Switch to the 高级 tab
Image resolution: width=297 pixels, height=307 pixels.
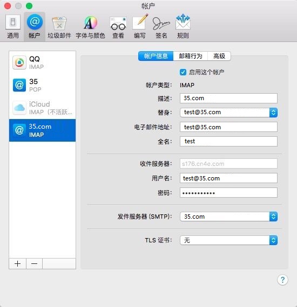pos(219,56)
